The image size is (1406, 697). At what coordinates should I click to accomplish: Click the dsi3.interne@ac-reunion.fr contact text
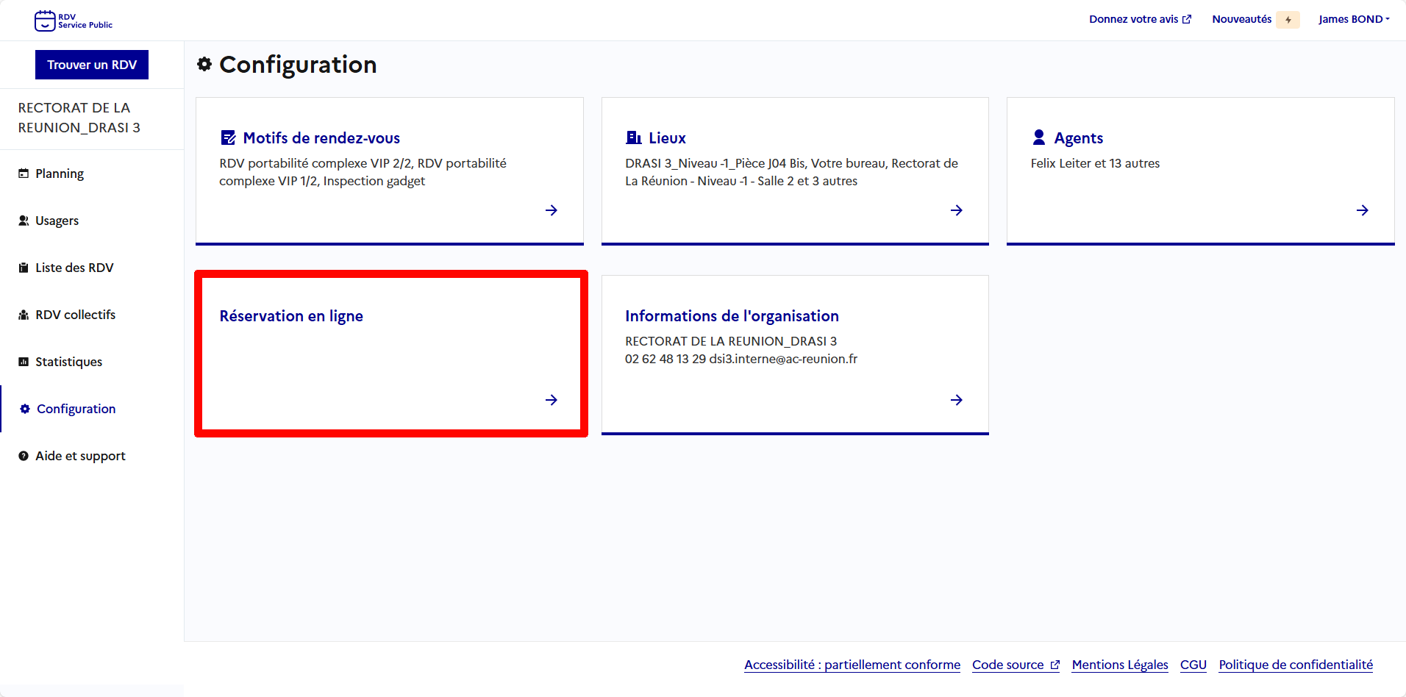click(783, 359)
